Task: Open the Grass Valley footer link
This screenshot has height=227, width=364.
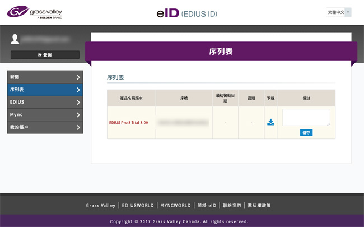Action: [x=100, y=206]
